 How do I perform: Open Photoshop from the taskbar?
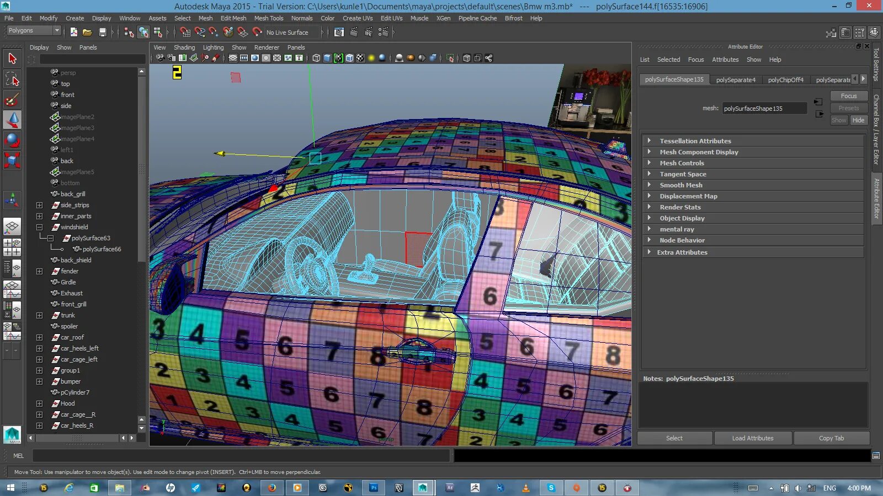tap(374, 488)
